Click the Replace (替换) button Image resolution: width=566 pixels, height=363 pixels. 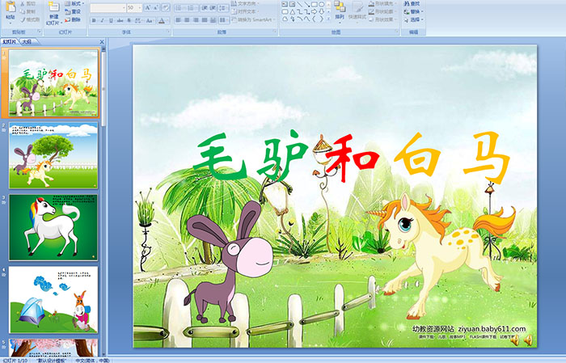(415, 12)
